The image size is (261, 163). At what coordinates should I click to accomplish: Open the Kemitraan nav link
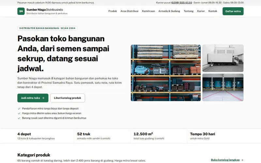[148, 11]
